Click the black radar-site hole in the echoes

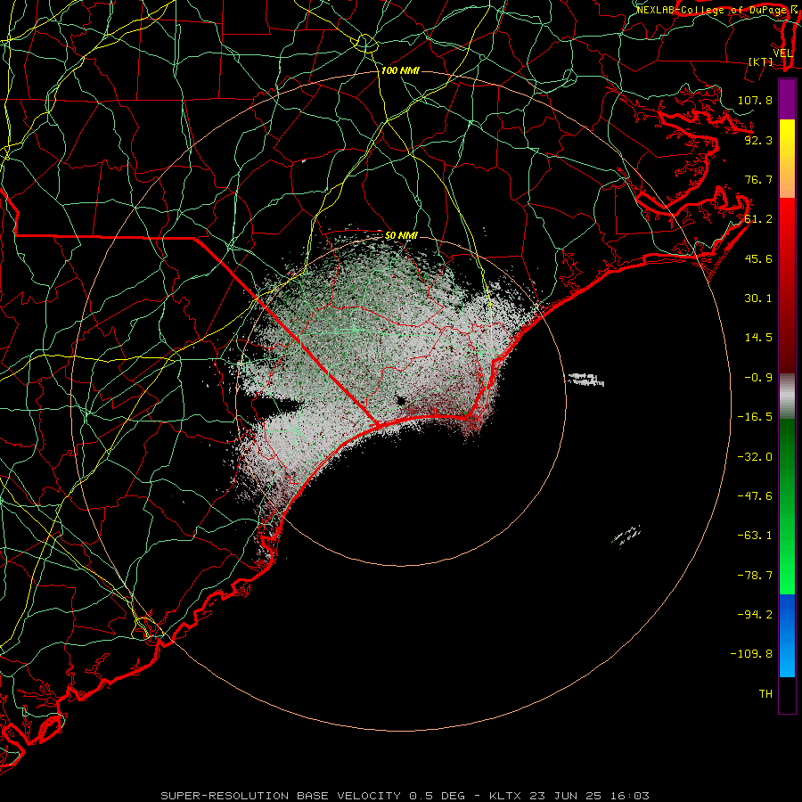[401, 401]
